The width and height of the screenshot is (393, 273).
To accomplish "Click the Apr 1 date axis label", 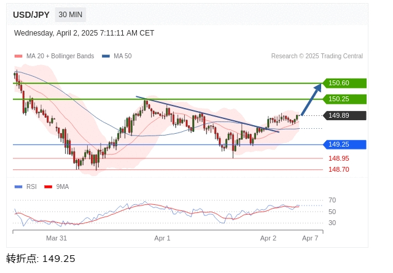I will [x=162, y=238].
